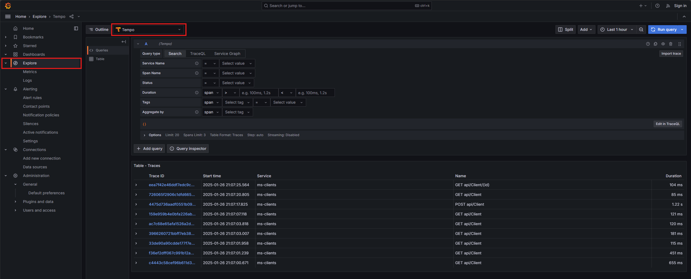Open Aggregate by Select tag dropdown
This screenshot has width=691, height=279.
tap(237, 112)
